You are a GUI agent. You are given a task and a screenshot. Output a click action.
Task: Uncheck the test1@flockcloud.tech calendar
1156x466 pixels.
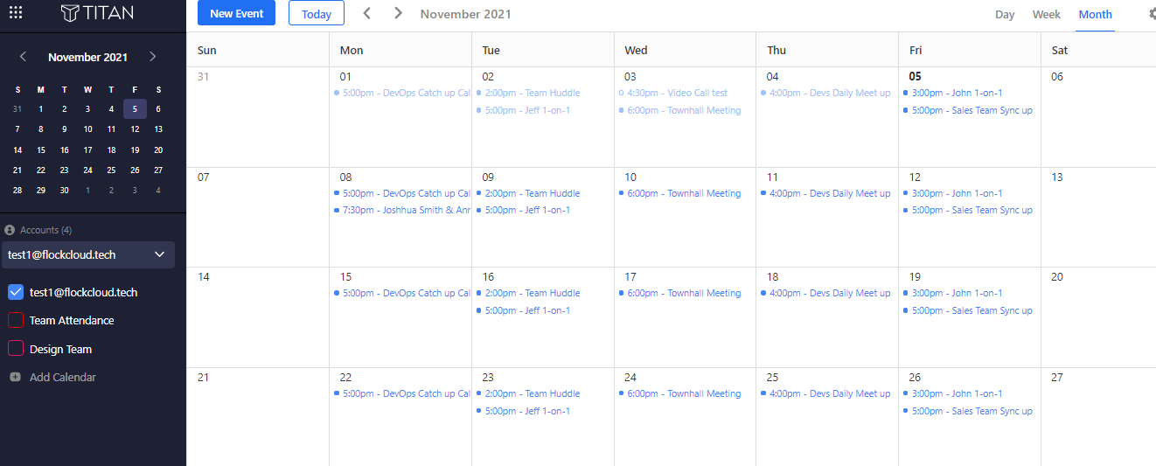pos(16,292)
